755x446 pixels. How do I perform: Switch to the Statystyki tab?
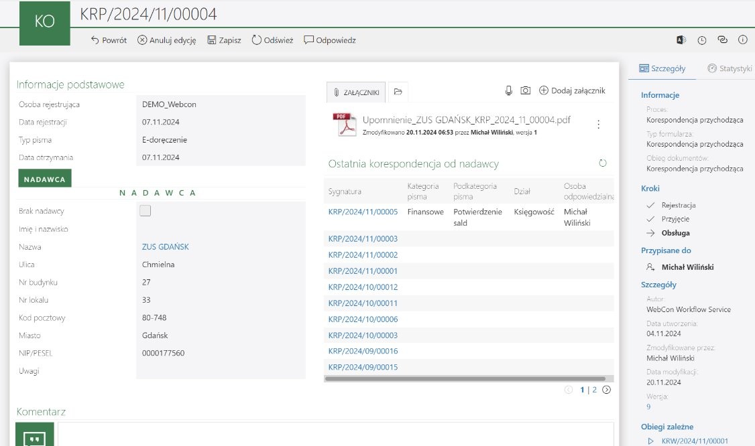pyautogui.click(x=730, y=68)
